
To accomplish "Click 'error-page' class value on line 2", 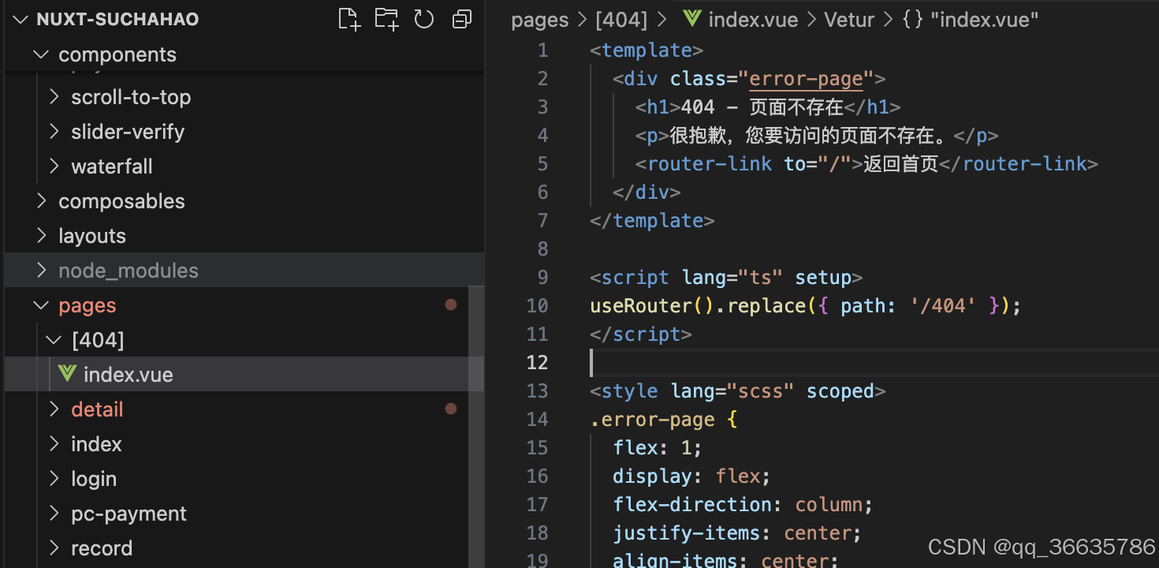I will pos(806,79).
